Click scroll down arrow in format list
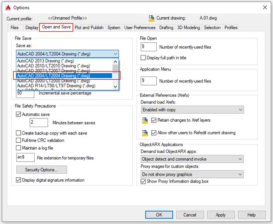 115,87
